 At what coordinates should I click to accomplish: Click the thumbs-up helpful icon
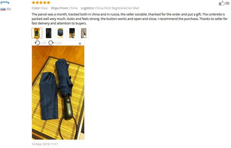tap(222, 3)
